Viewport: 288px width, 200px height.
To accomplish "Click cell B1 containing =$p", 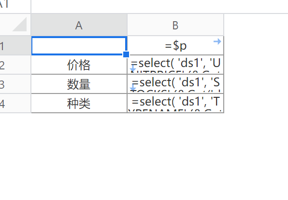I will (175, 46).
